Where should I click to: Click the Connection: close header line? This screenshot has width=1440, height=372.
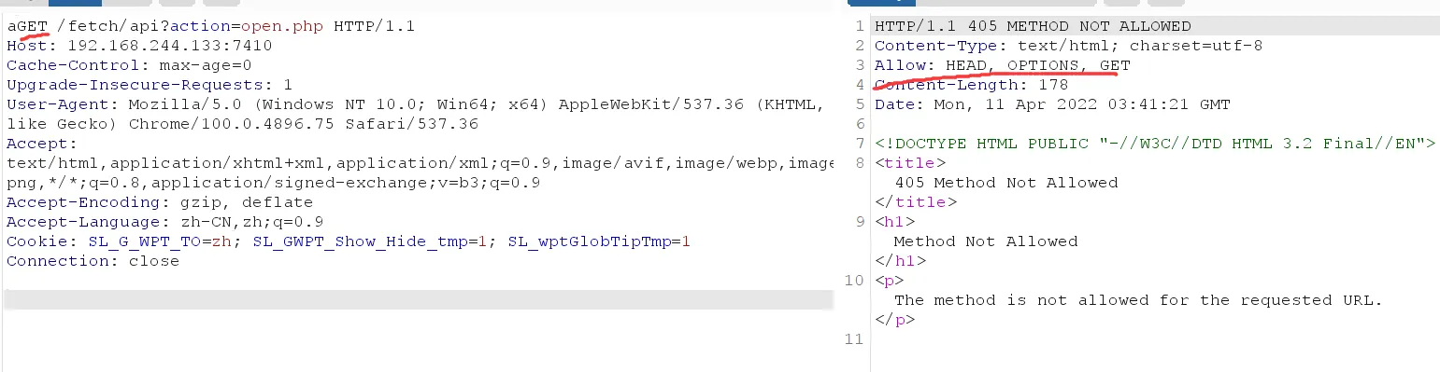click(x=93, y=261)
